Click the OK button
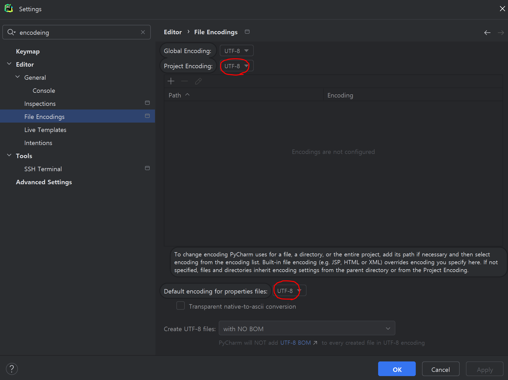The image size is (508, 380). [x=397, y=369]
